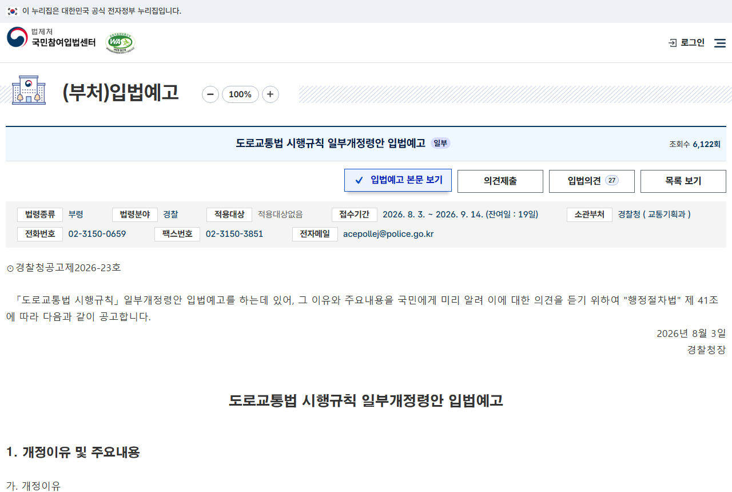This screenshot has height=492, width=732.
Task: Click the 법령분야 label
Action: pos(134,215)
